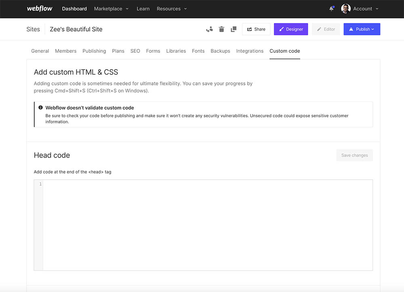Switch to the SEO tab

(135, 51)
